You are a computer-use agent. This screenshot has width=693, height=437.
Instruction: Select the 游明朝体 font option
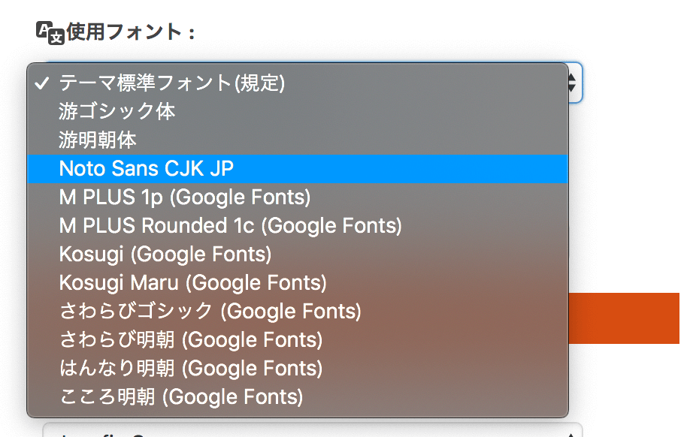(298, 140)
